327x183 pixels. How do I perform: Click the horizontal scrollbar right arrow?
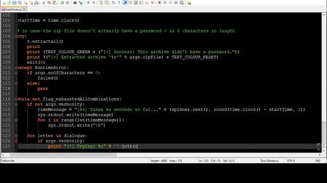tap(320, 155)
